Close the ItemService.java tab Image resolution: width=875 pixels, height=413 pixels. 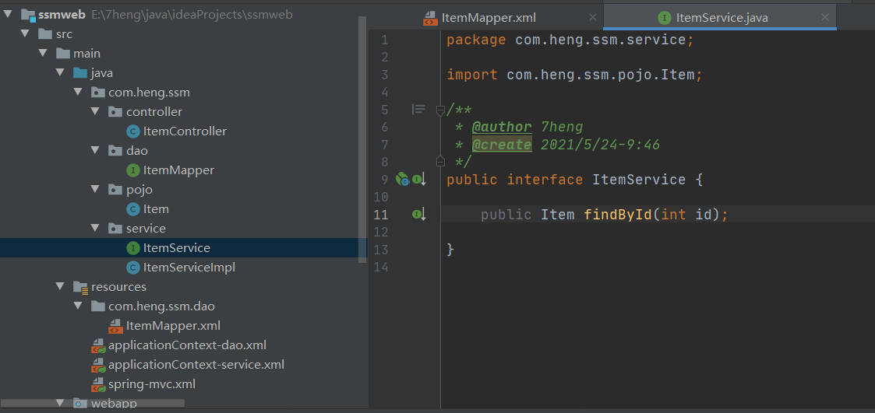tap(825, 18)
